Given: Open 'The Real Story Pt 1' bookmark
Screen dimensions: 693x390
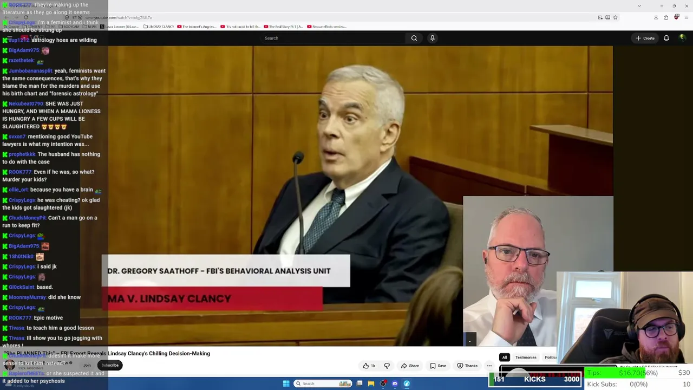Looking at the screenshot, I should pyautogui.click(x=284, y=27).
